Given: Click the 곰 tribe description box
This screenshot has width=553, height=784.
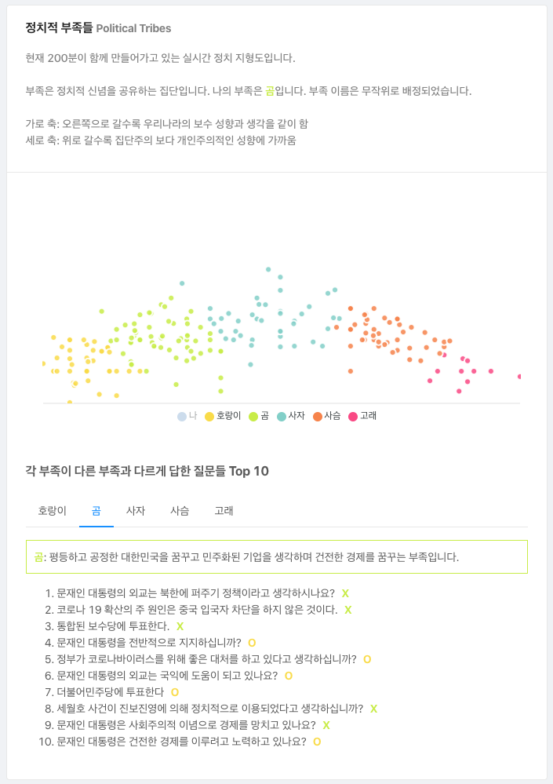Looking at the screenshot, I should tap(277, 556).
